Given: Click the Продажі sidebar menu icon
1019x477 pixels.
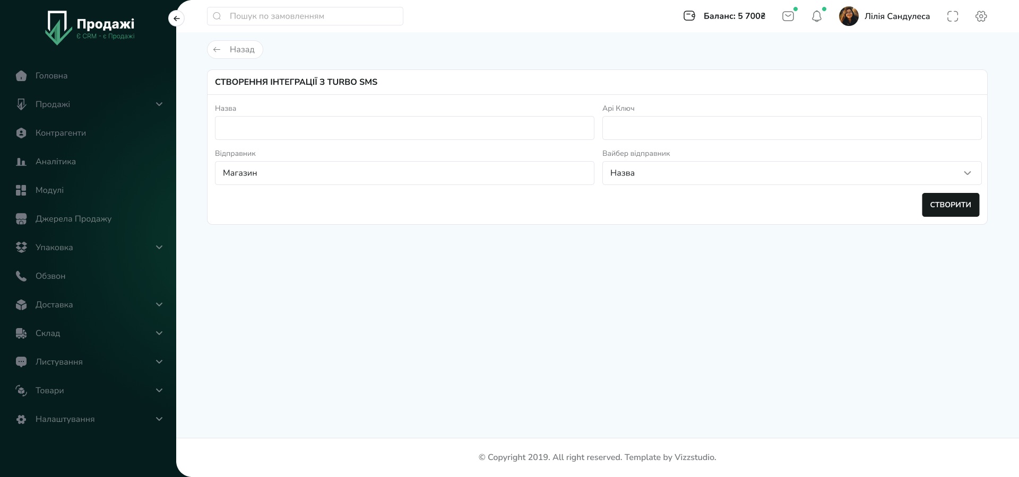Looking at the screenshot, I should 21,104.
